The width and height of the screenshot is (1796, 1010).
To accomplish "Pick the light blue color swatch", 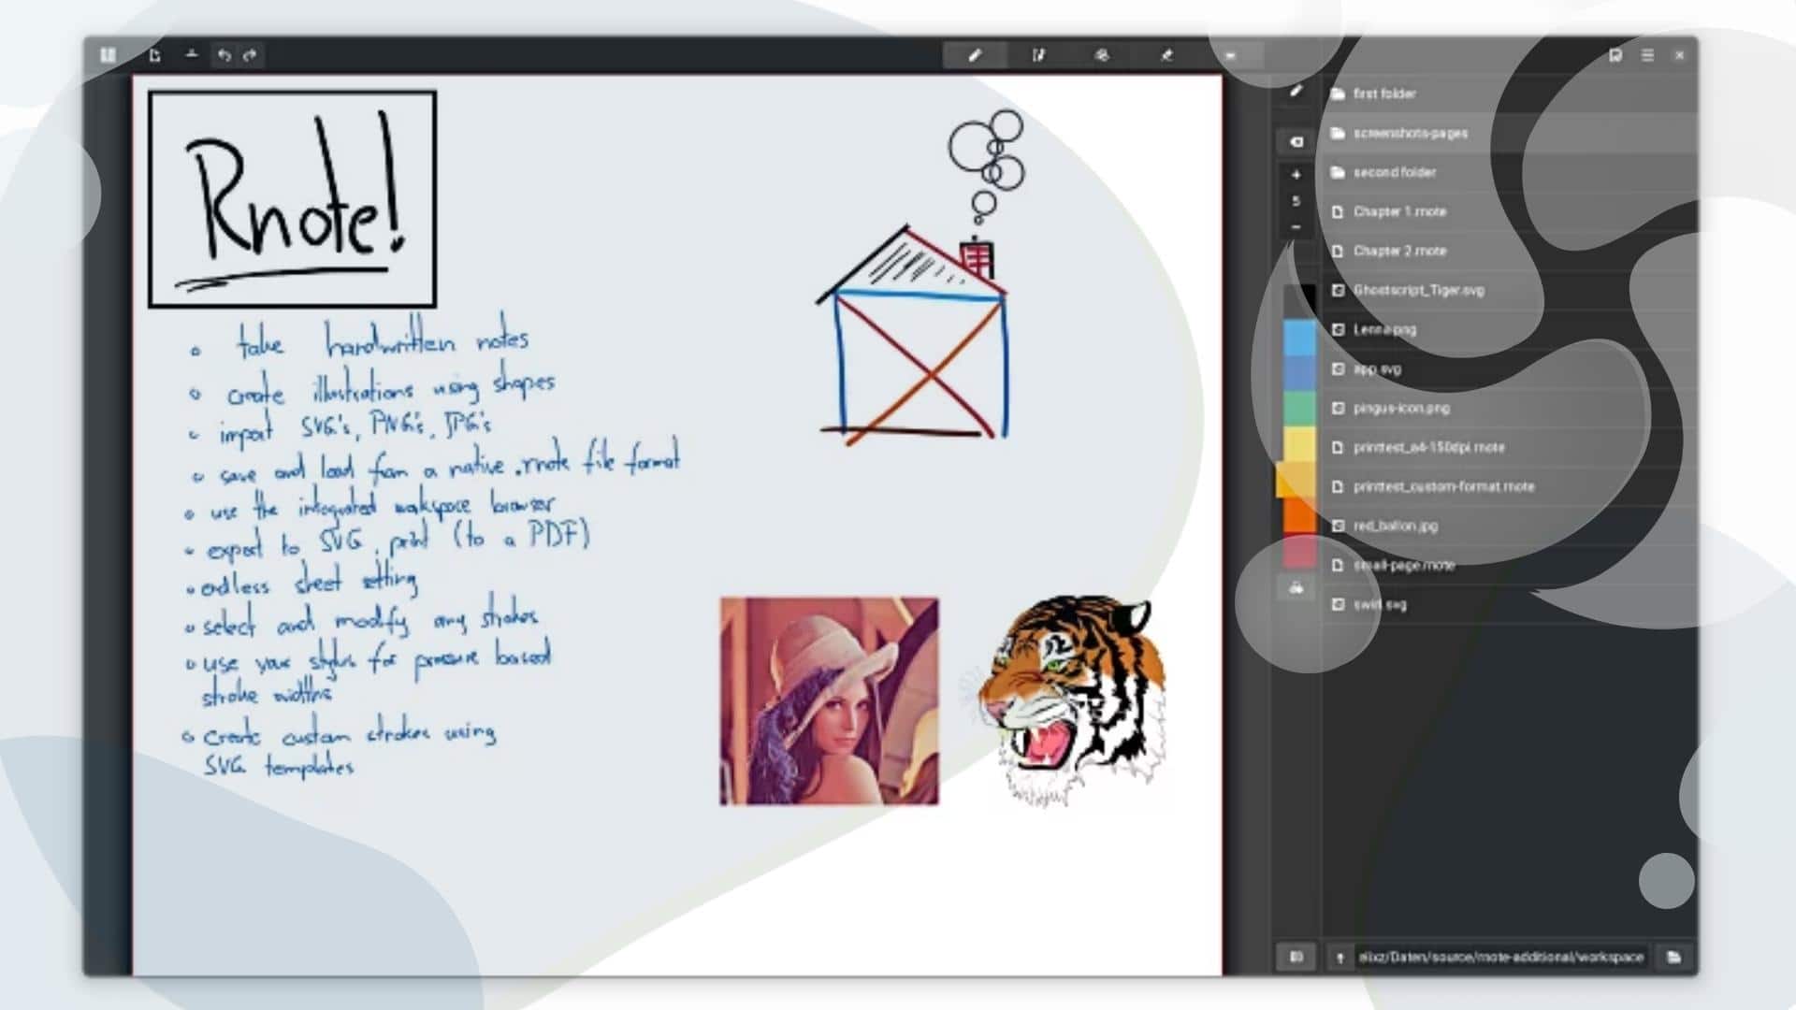I will tap(1299, 337).
